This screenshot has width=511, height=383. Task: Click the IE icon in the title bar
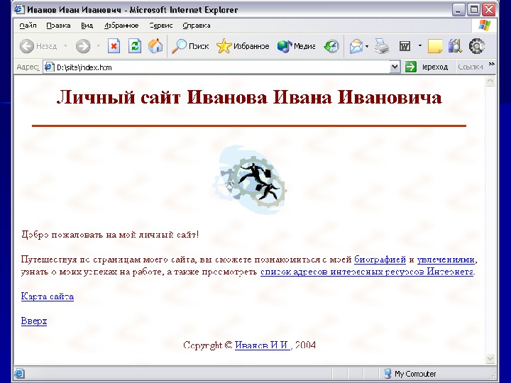pyautogui.click(x=19, y=9)
